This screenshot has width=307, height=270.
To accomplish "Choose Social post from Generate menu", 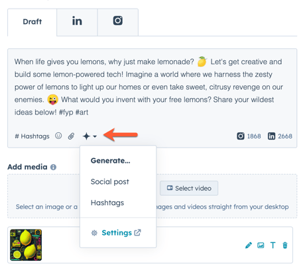I will (x=110, y=182).
